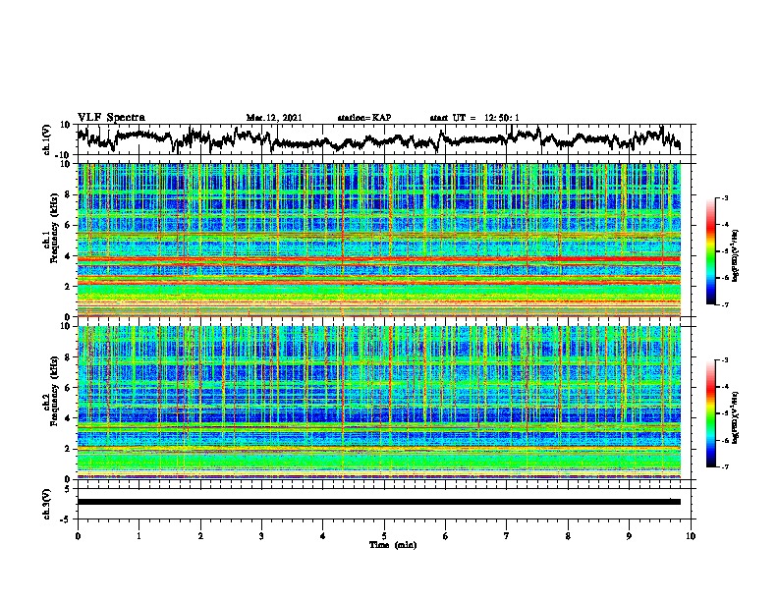Click the ch.2 spectrogram panel

[x=378, y=402]
